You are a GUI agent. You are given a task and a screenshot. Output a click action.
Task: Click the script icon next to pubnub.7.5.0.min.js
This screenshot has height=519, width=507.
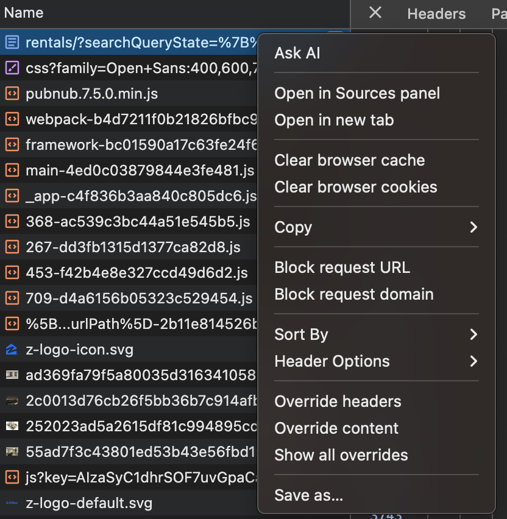[x=12, y=94]
